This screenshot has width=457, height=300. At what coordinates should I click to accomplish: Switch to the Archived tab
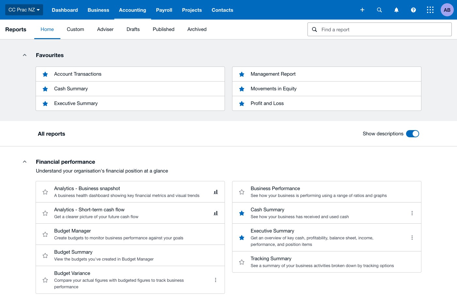point(197,29)
